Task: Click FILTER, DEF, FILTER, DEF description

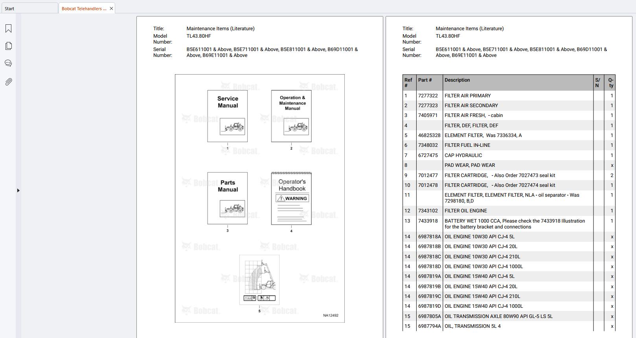Action: coord(471,126)
